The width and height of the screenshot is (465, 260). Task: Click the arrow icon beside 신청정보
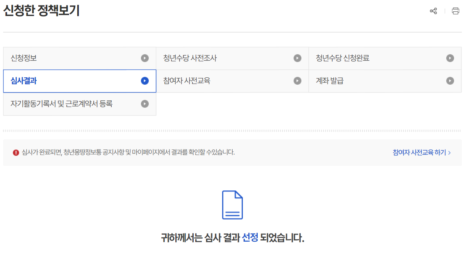[145, 58]
